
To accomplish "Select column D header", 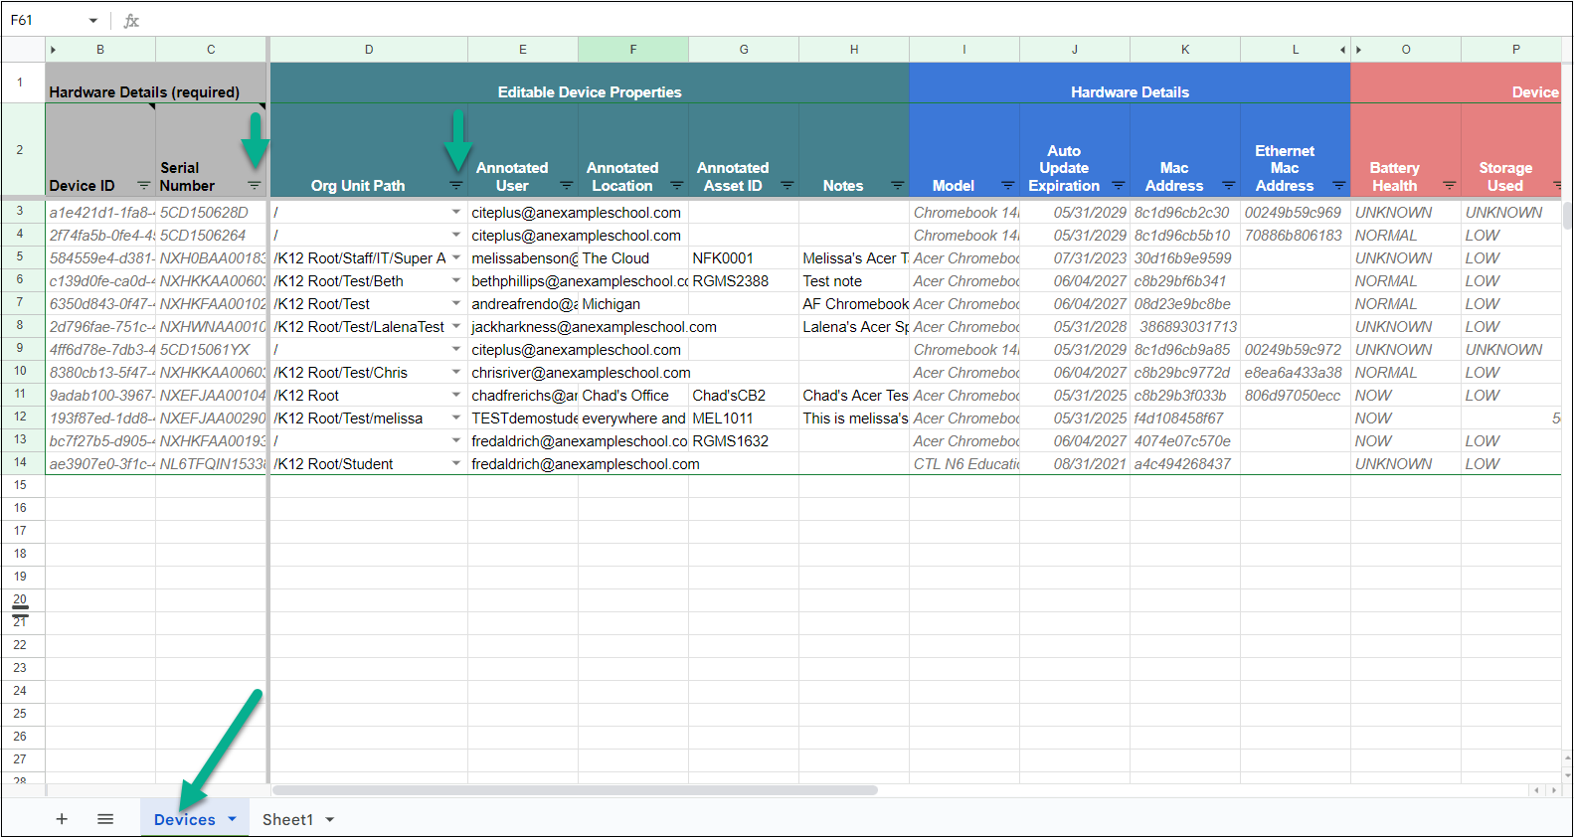I will click(x=369, y=50).
